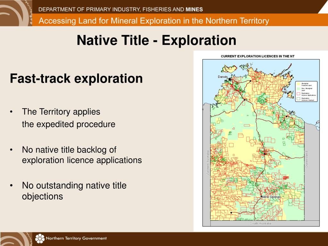Click the yellow Aboriginal Freehold Land legend swatch
The image size is (328, 246).
(x=299, y=84)
